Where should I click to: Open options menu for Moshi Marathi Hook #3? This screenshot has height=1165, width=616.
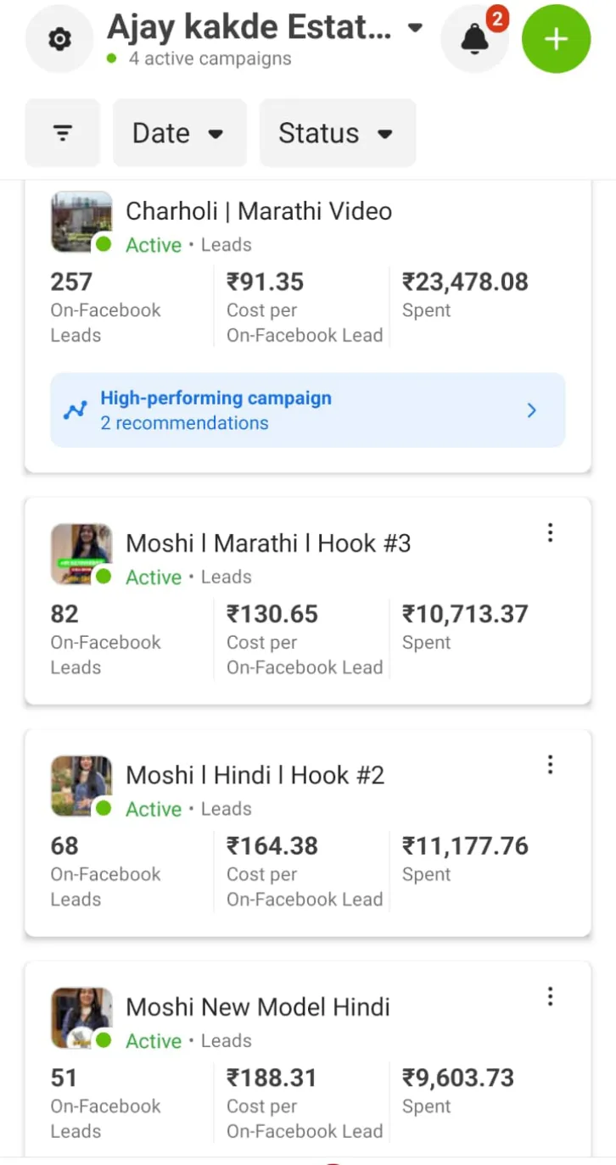click(550, 532)
